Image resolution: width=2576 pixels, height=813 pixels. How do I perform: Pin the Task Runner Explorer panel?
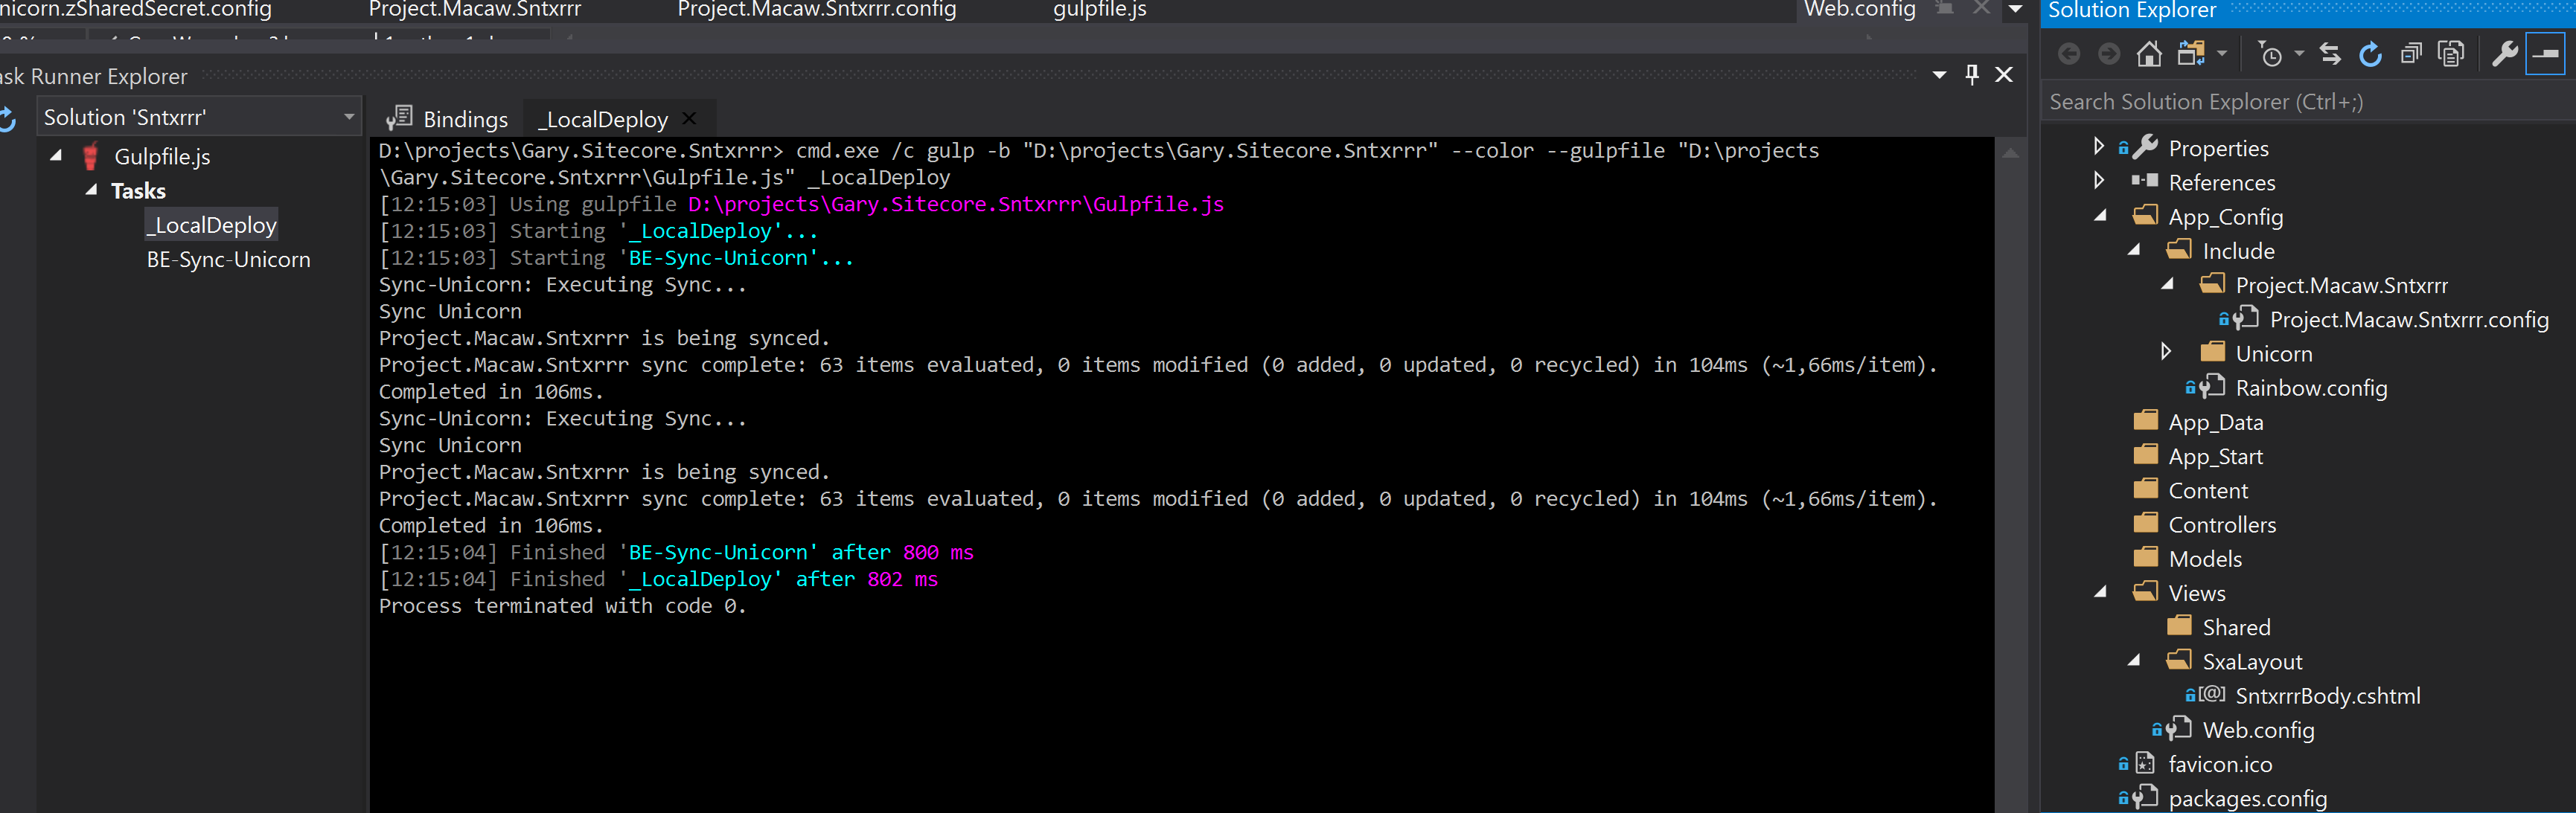[x=1971, y=74]
